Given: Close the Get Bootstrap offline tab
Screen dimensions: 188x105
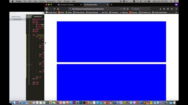Looking at the screenshot, I should tap(108, 5).
